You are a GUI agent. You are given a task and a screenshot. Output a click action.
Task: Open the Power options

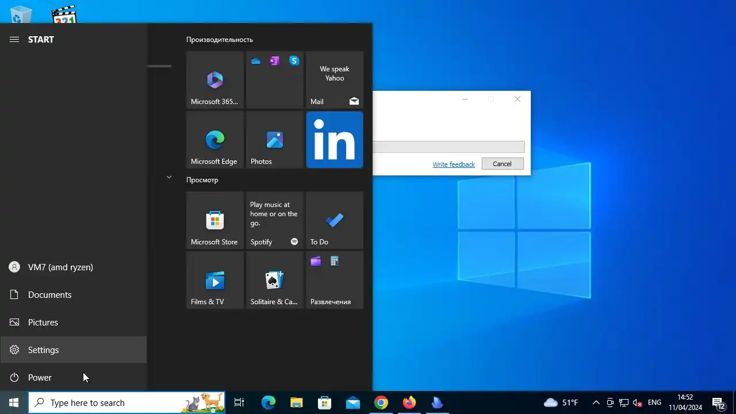click(74, 377)
